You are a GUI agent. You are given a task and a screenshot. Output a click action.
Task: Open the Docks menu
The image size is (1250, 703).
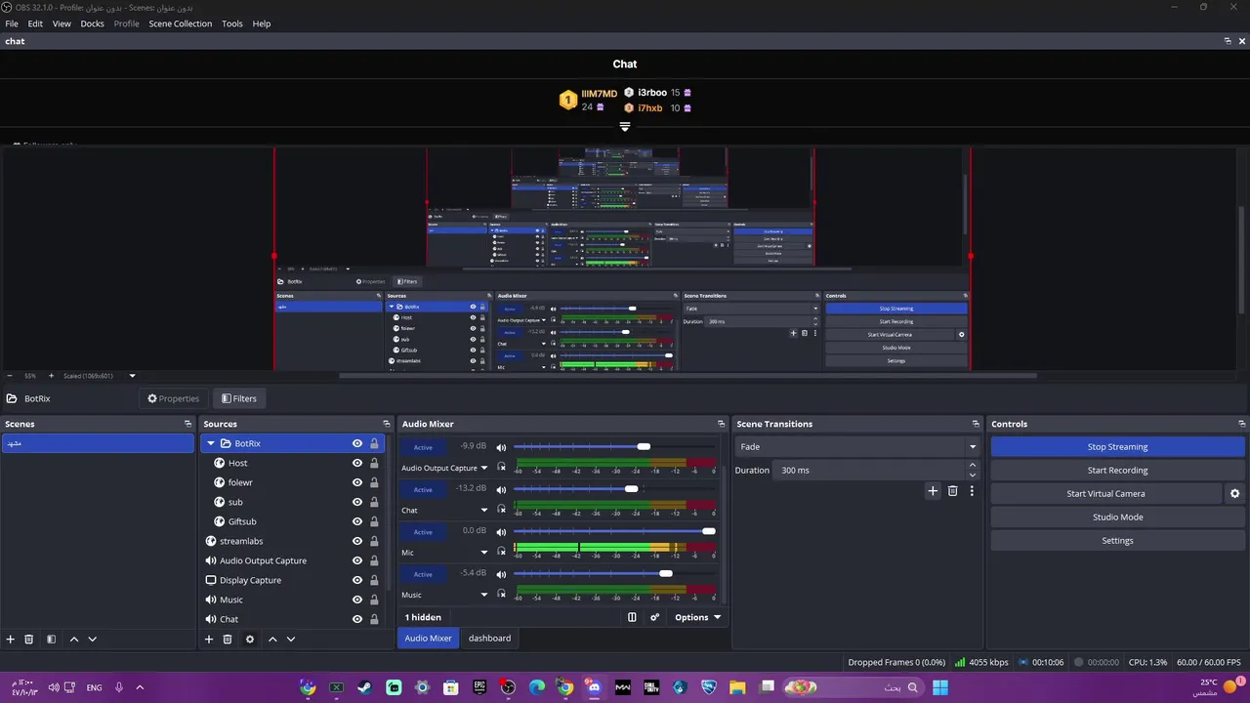[92, 23]
